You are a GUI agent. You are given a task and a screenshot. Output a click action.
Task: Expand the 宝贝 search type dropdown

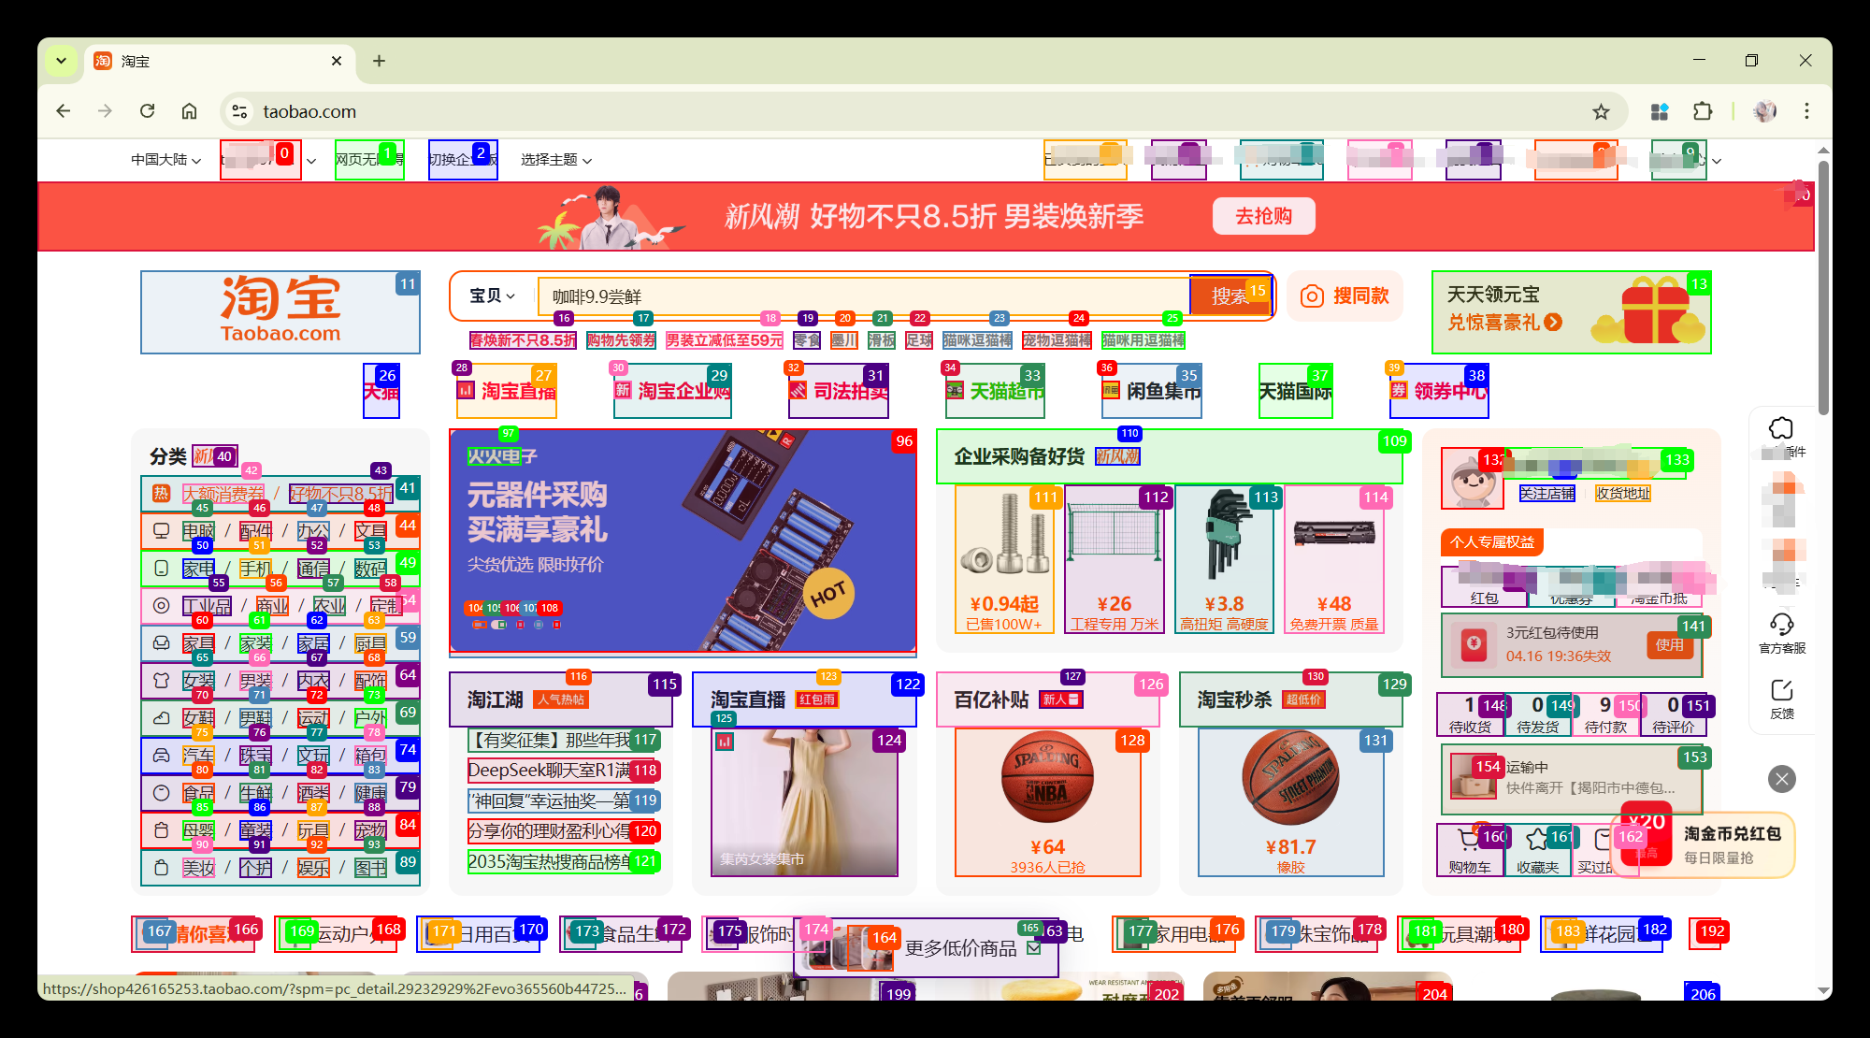pyautogui.click(x=492, y=296)
